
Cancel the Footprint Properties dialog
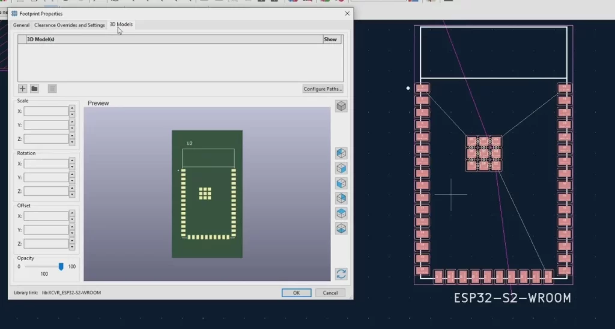[330, 292]
